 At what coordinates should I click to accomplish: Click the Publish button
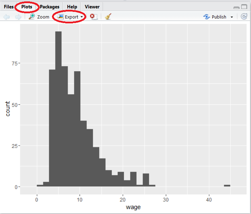[215, 17]
